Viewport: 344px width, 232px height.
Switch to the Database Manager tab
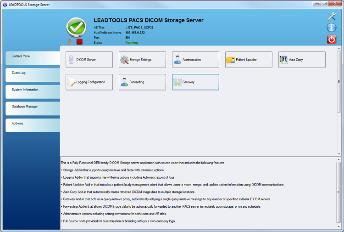tap(33, 108)
